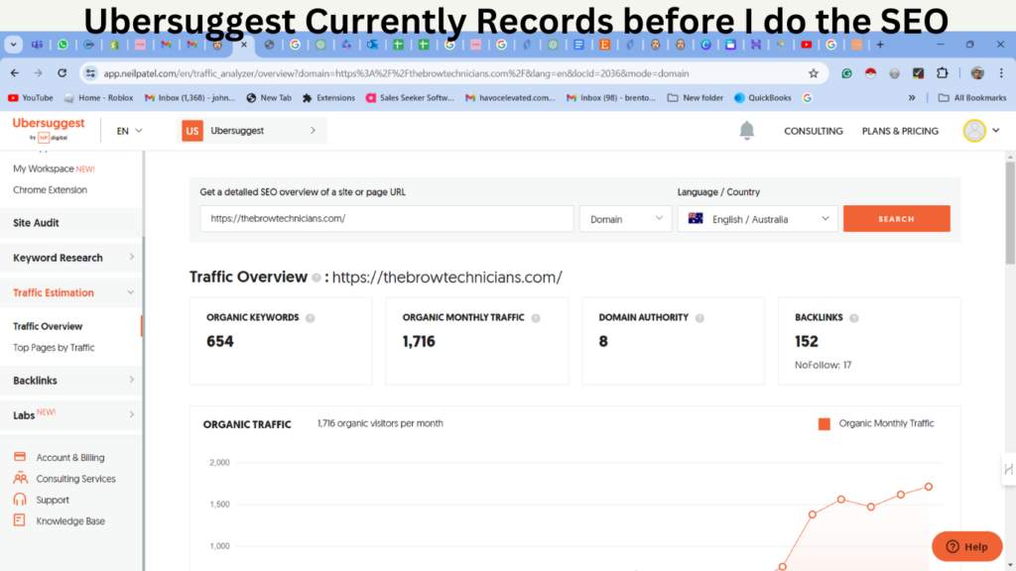Click the page vertical scrollbar
The width and height of the screenshot is (1016, 571).
(1010, 214)
